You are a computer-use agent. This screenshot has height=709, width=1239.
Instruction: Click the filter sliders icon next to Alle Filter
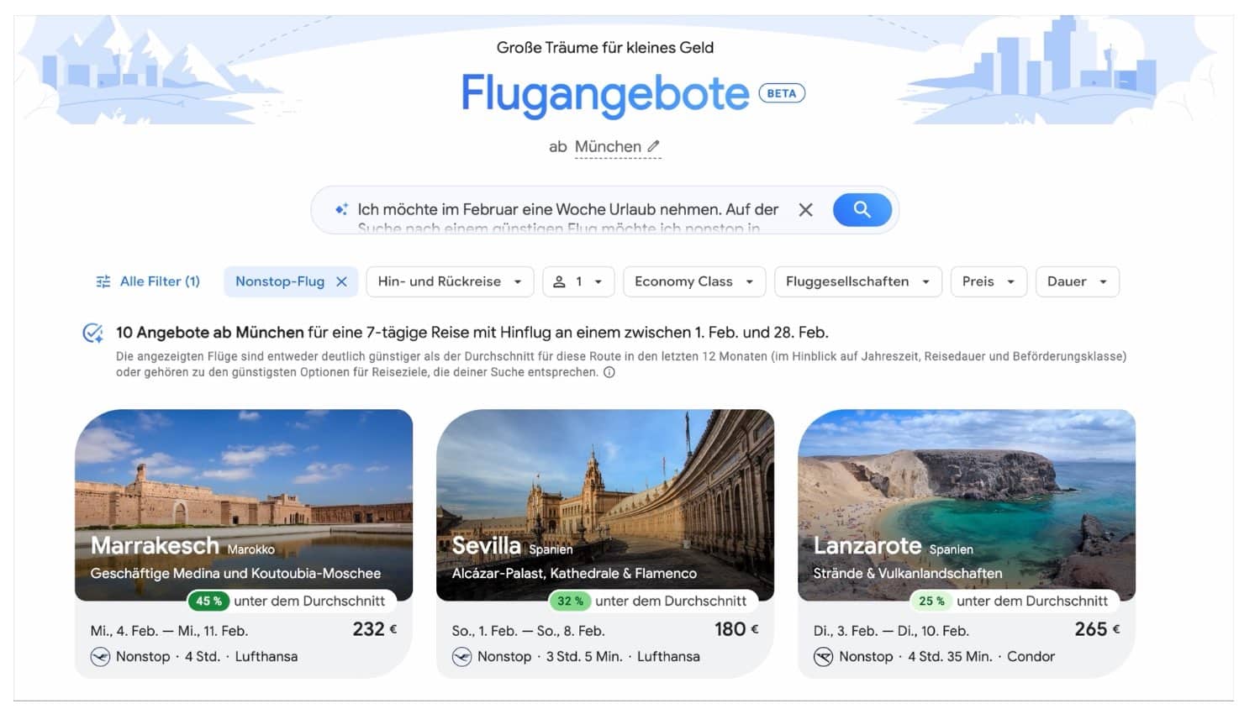point(105,281)
